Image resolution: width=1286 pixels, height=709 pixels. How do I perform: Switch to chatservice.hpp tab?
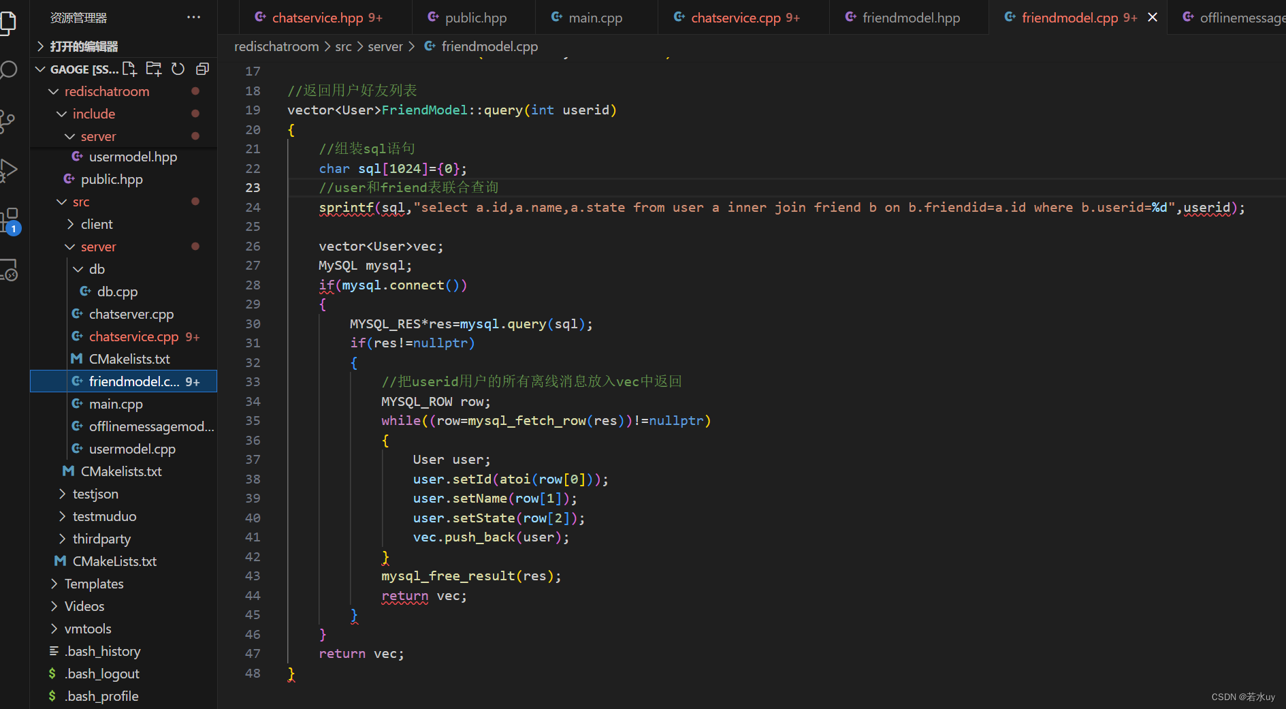pos(326,18)
